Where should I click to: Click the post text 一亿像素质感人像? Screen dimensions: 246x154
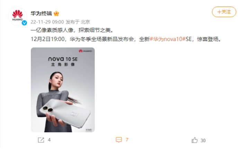[52, 30]
